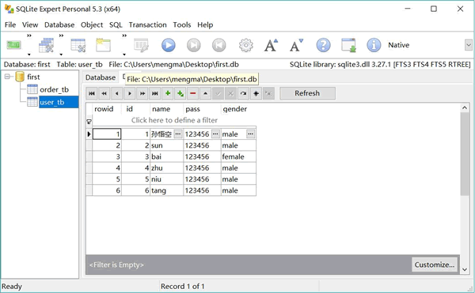Open the Object menu
The height and width of the screenshot is (293, 475).
tap(92, 24)
